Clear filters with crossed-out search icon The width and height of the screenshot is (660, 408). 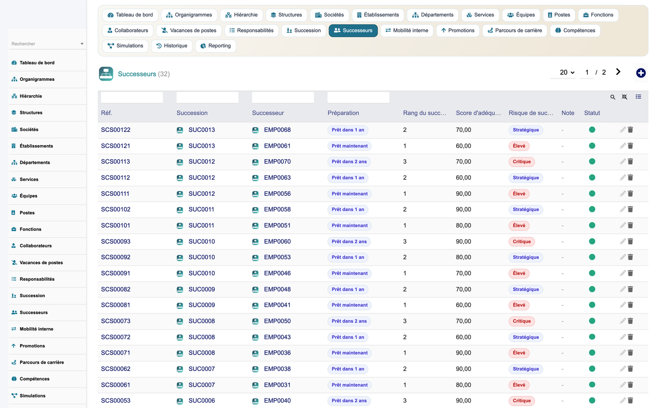coord(624,97)
